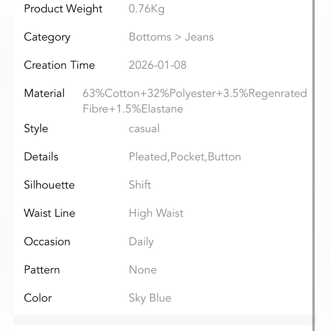Viewport: 331px width, 331px height.
Task: Select the Daily occasion value
Action: [x=141, y=242]
